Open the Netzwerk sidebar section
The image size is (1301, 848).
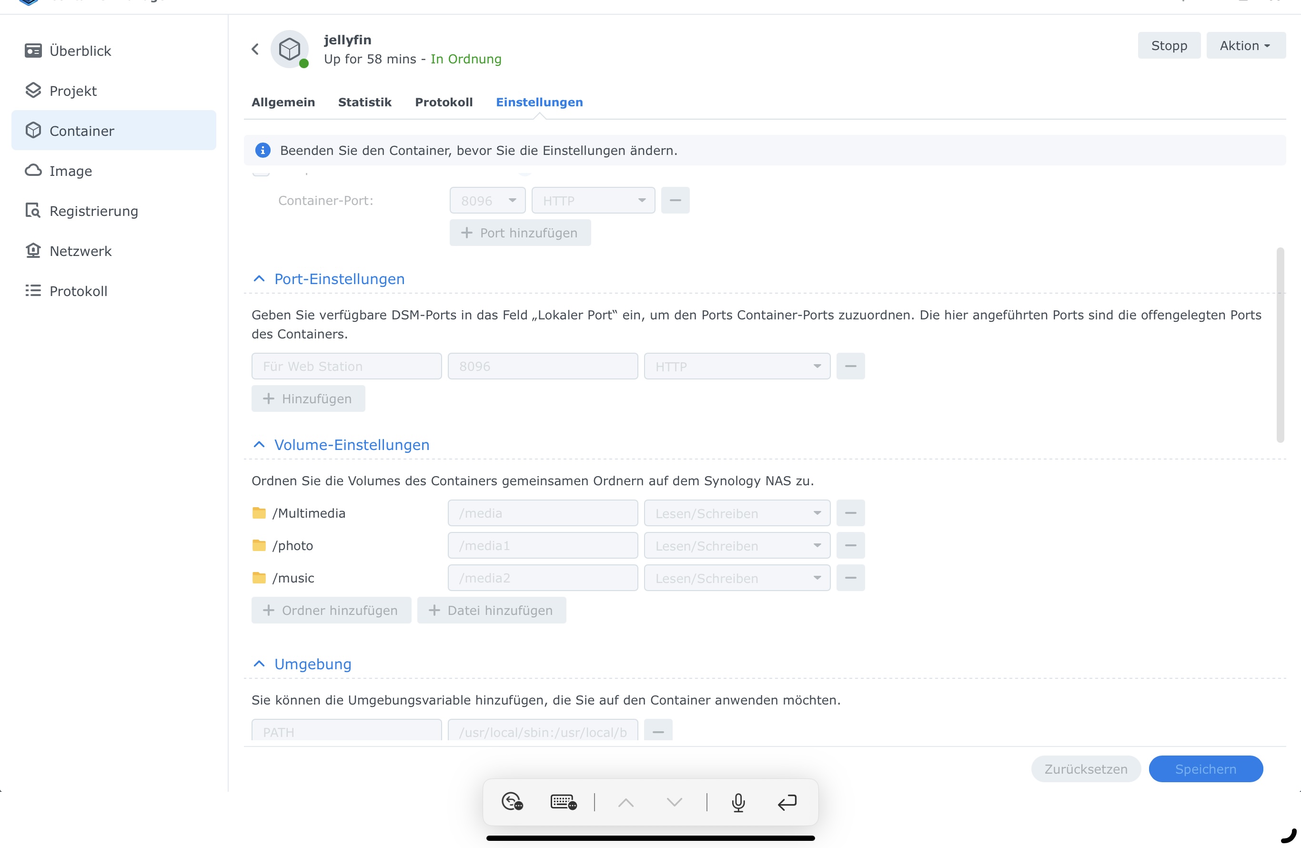point(81,251)
